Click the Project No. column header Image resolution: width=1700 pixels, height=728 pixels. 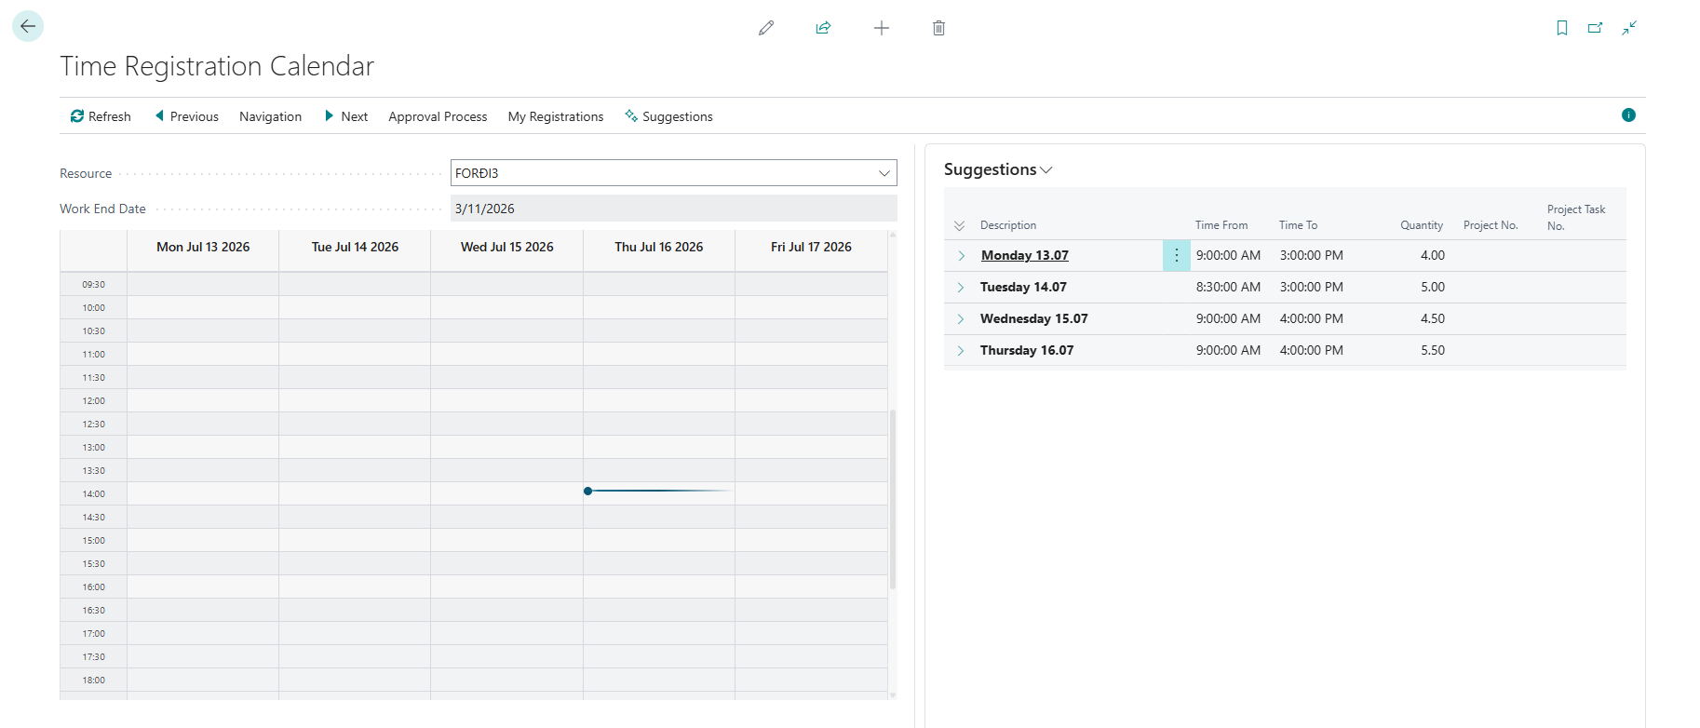coord(1491,225)
